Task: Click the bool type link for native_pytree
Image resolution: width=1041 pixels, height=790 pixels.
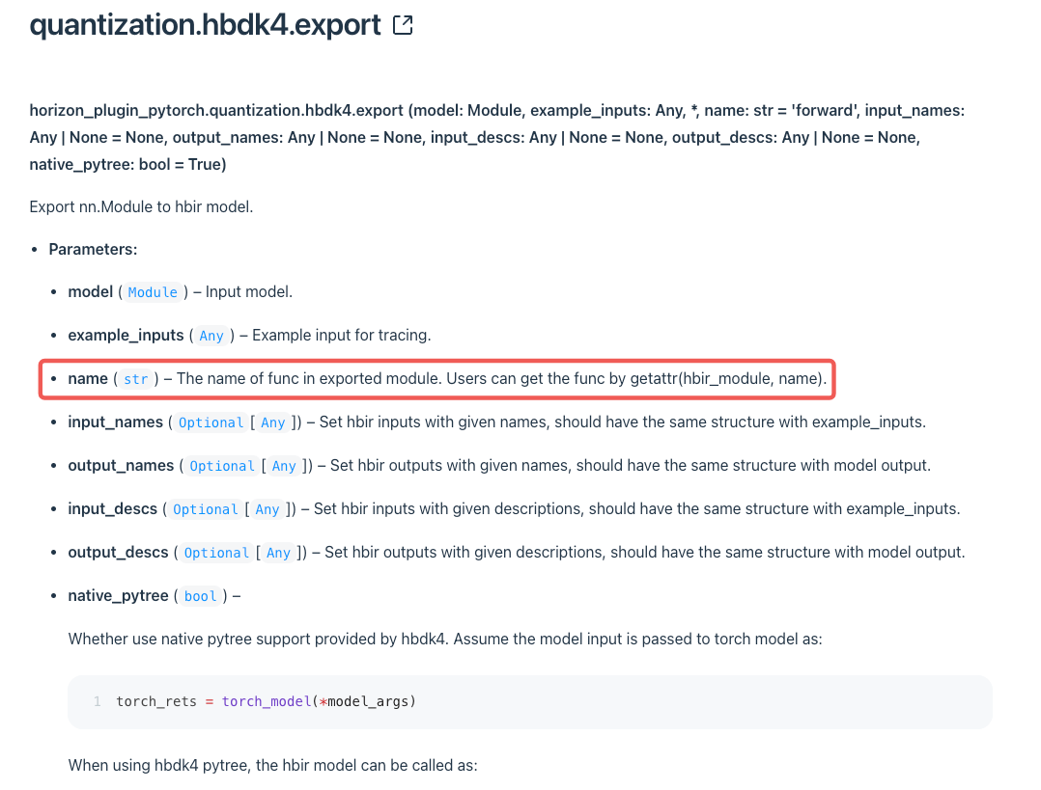Action: pos(200,596)
